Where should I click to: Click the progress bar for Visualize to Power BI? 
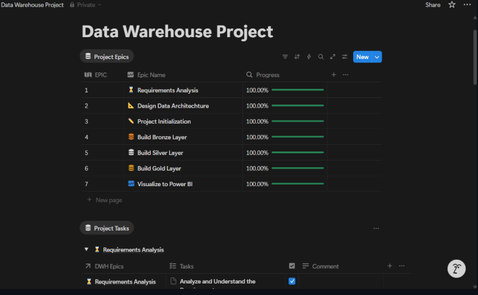(x=298, y=184)
